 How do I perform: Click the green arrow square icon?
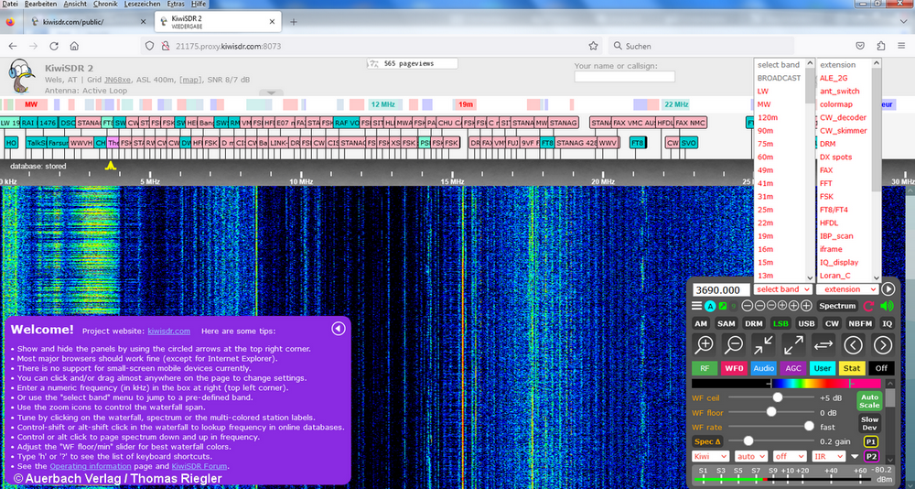(724, 306)
